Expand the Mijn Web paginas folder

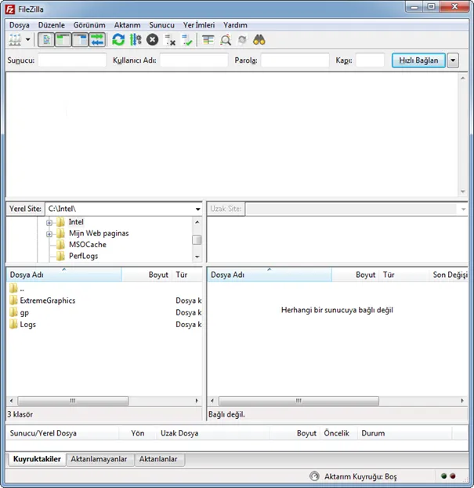49,234
